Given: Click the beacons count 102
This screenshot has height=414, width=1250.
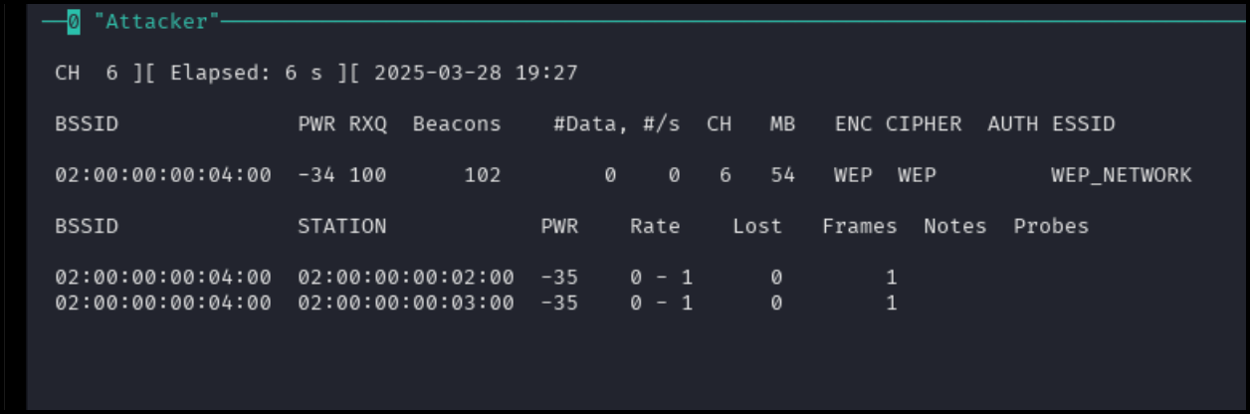Looking at the screenshot, I should 483,175.
